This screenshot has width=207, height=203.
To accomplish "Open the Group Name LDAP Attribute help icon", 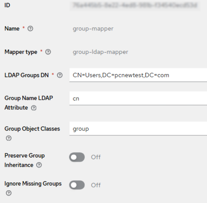I will click(34, 108).
